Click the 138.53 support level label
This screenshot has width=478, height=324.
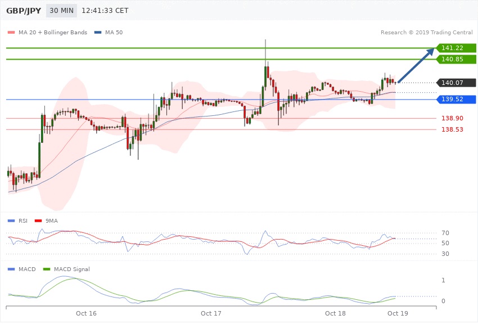452,130
